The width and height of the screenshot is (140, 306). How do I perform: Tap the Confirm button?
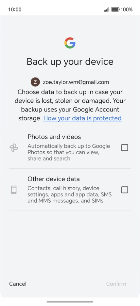click(116, 284)
